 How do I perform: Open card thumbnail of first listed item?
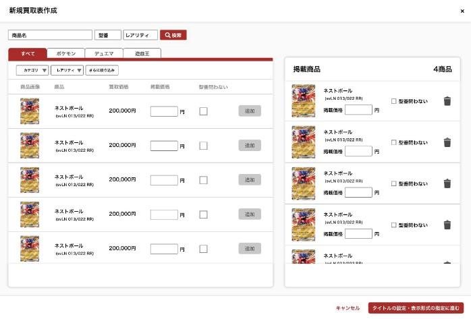click(304, 101)
